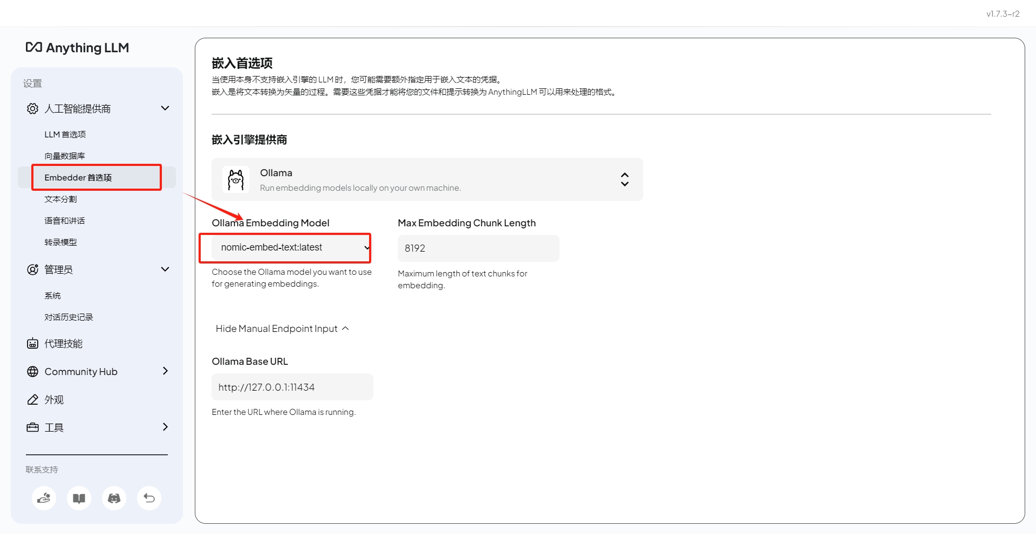Expand the 工具 section chevron

click(x=165, y=427)
